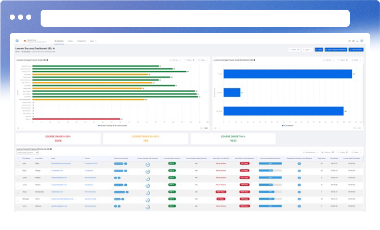This screenshot has width=380, height=230.
Task: Click the Search Data Columns input field
Action: (28, 153)
